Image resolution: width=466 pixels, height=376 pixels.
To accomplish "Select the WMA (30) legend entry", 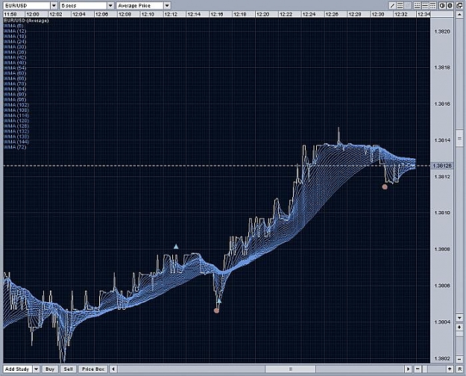I will [x=15, y=47].
